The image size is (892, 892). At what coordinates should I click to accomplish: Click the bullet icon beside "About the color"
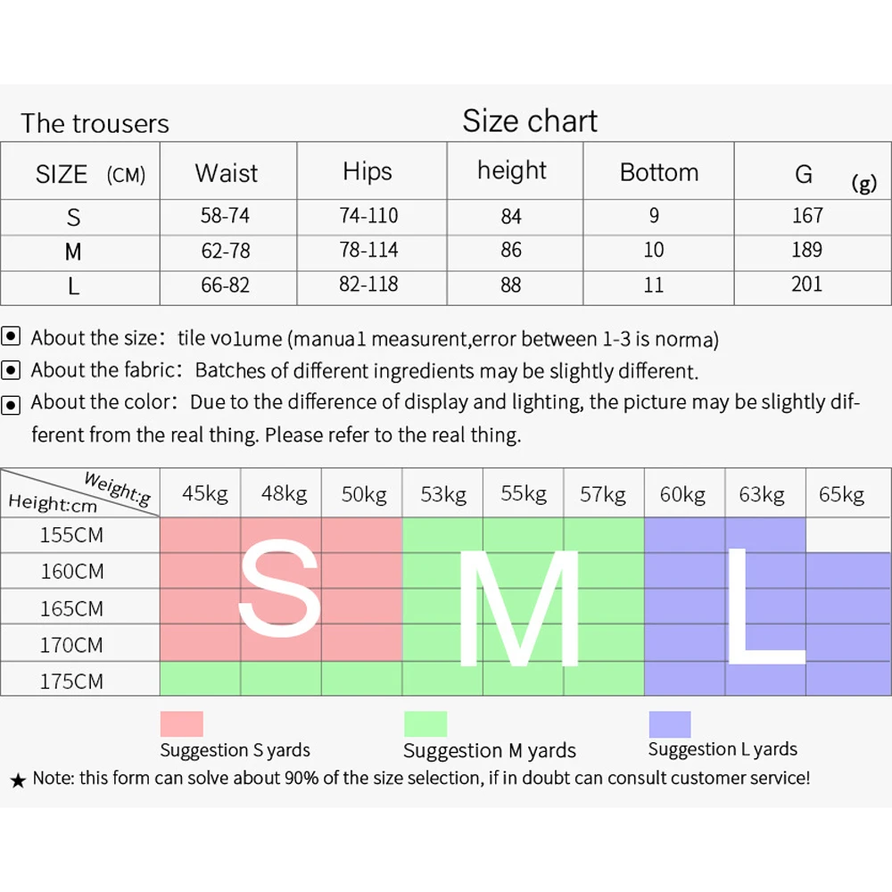coord(11,405)
